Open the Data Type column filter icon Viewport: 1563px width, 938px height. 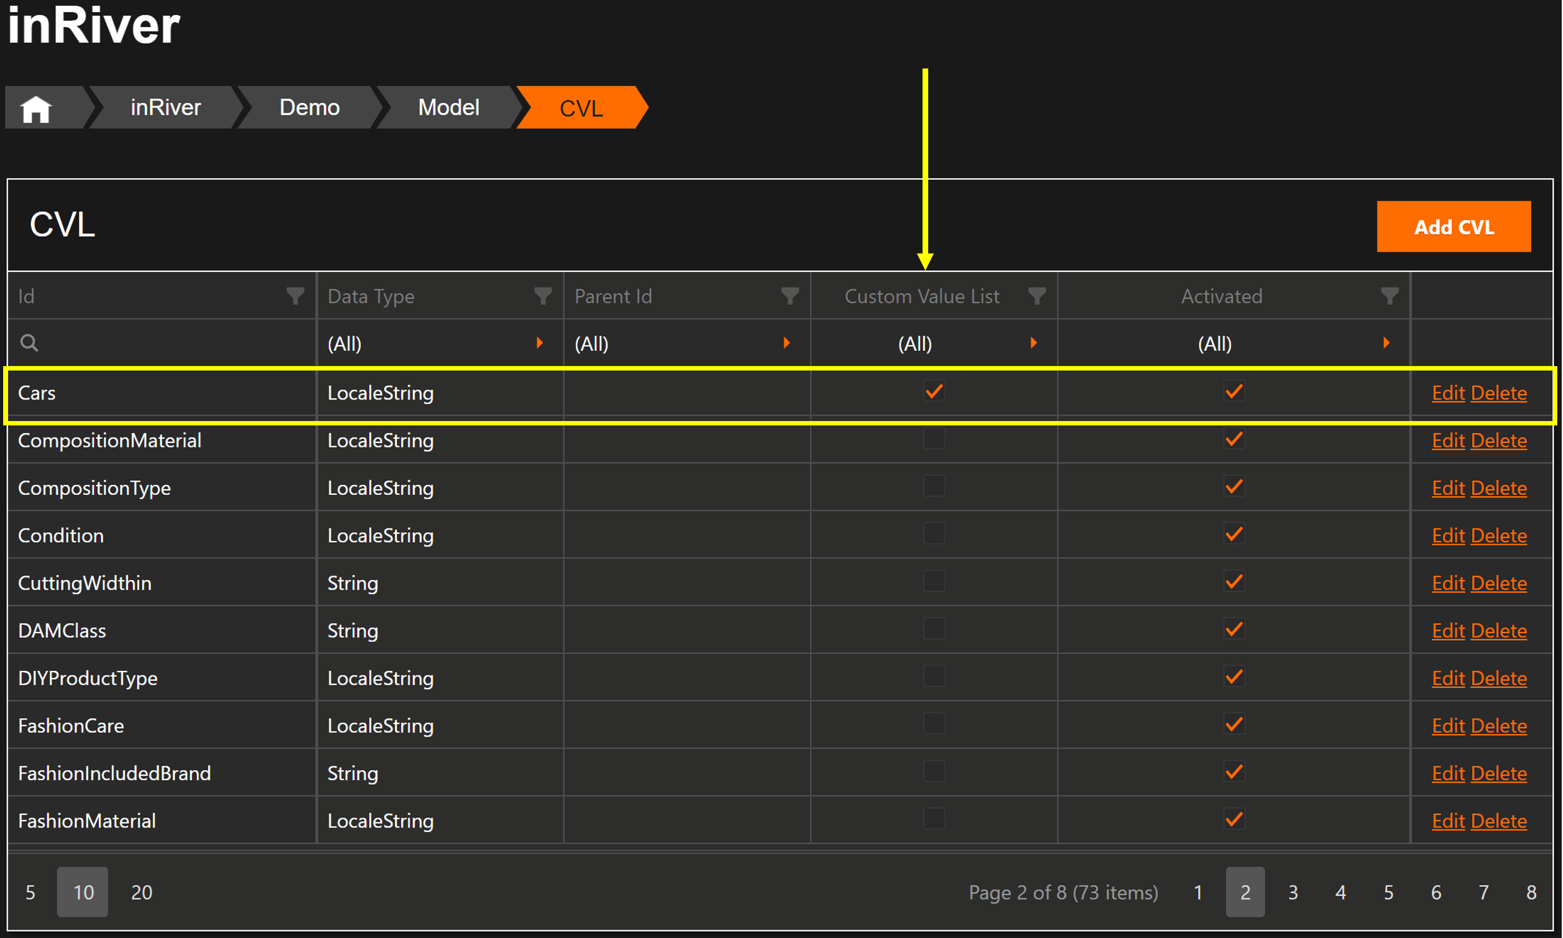(x=543, y=296)
